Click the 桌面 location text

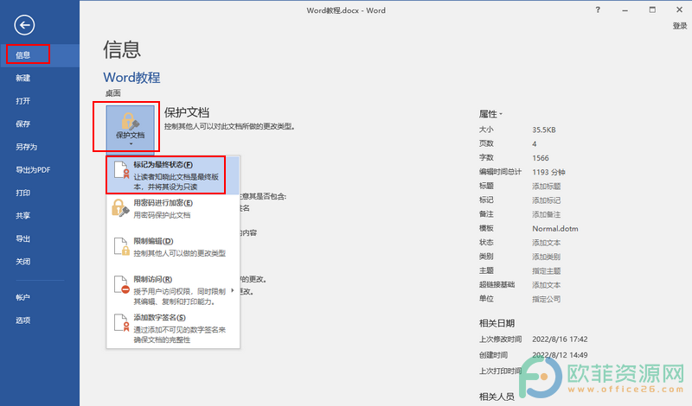[x=113, y=93]
